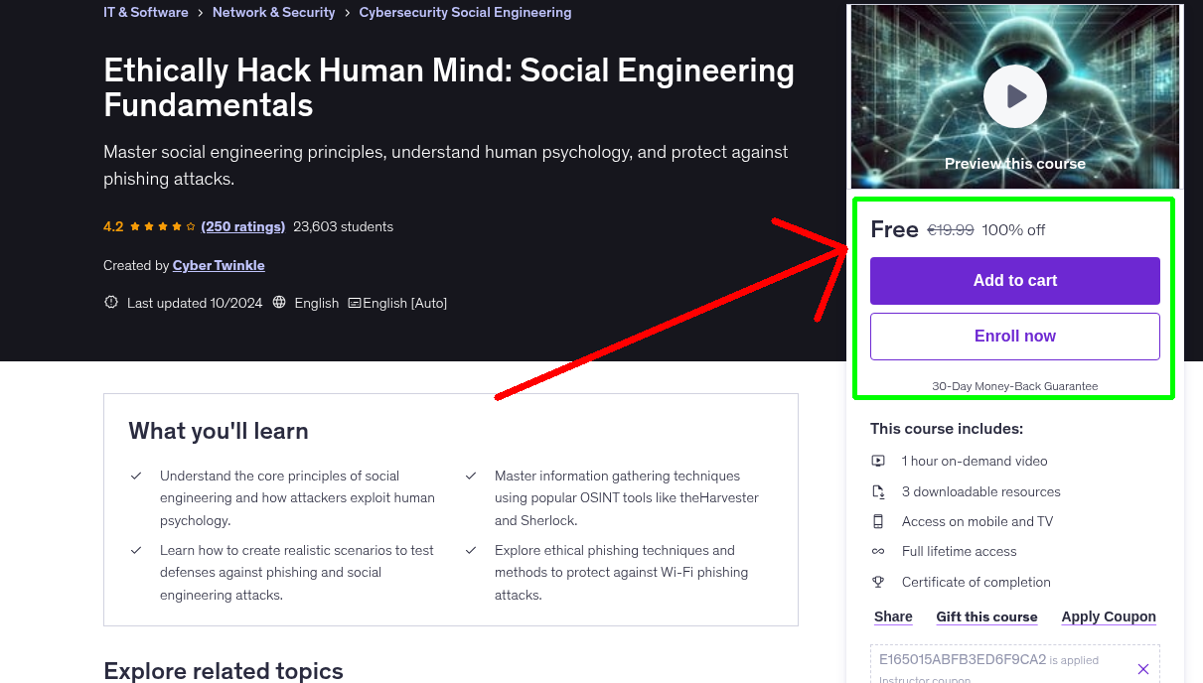Click the full lifetime access infinity icon

pyautogui.click(x=878, y=551)
